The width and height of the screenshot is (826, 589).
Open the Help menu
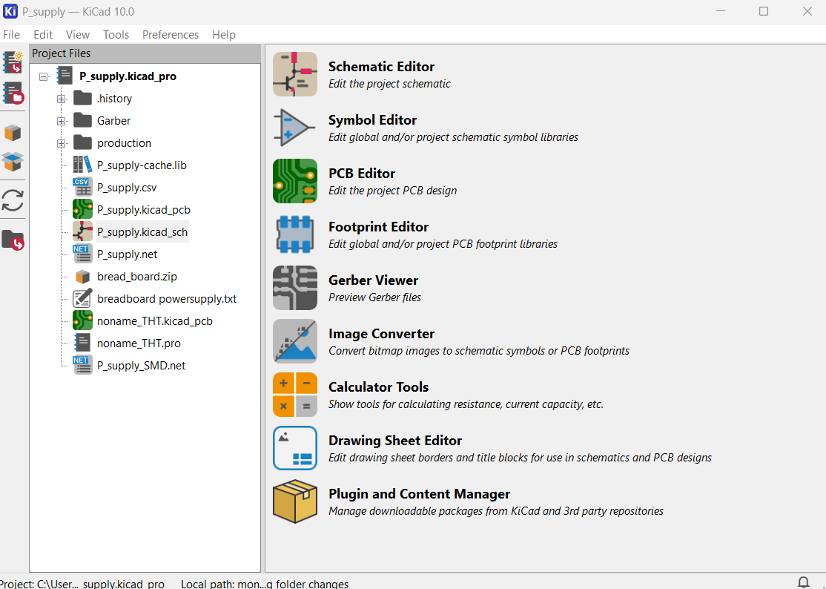click(224, 35)
